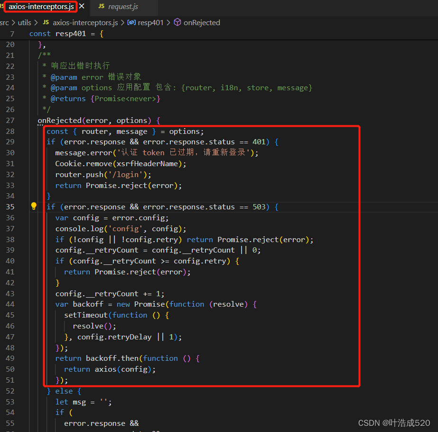Switch to the axios-interceptors.js tab
This screenshot has height=432, width=438.
click(x=41, y=7)
